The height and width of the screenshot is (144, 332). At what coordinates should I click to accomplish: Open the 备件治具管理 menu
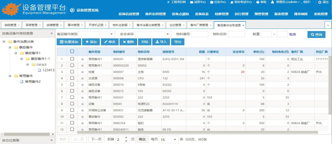coord(155,14)
